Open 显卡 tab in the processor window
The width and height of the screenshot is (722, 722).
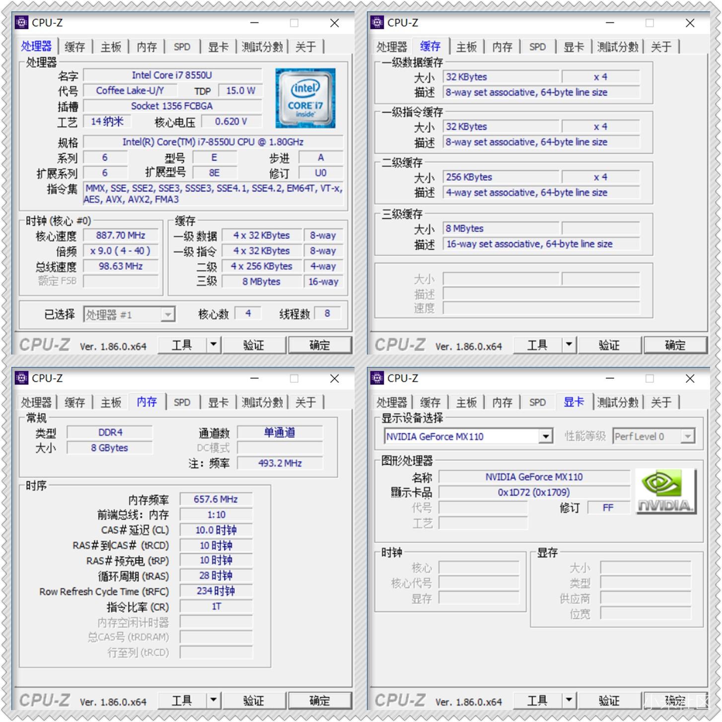point(218,47)
